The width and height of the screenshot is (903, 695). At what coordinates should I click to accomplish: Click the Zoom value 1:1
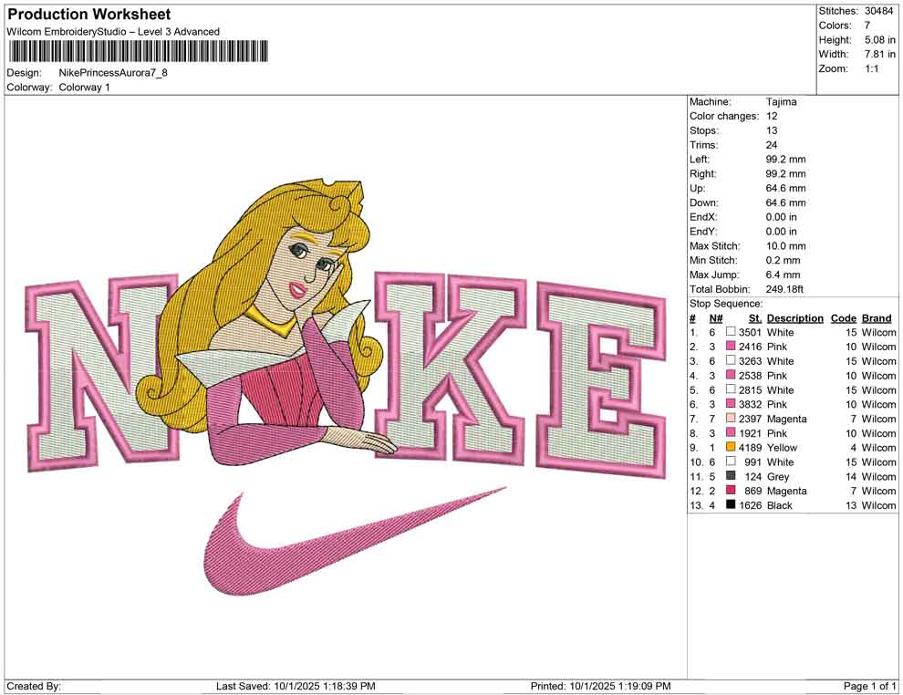(x=872, y=68)
